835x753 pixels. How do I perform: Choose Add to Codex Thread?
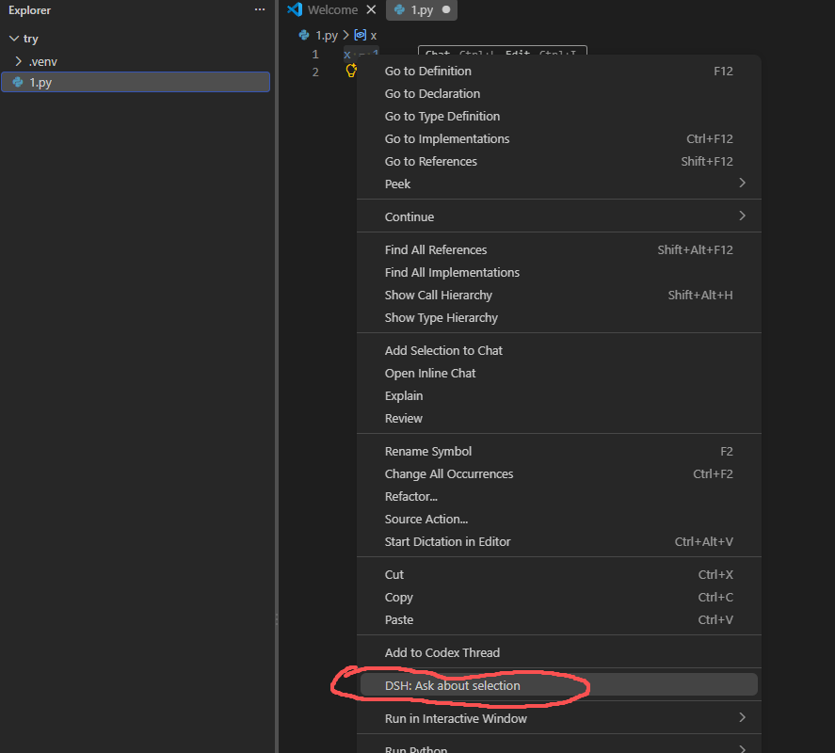click(558, 652)
